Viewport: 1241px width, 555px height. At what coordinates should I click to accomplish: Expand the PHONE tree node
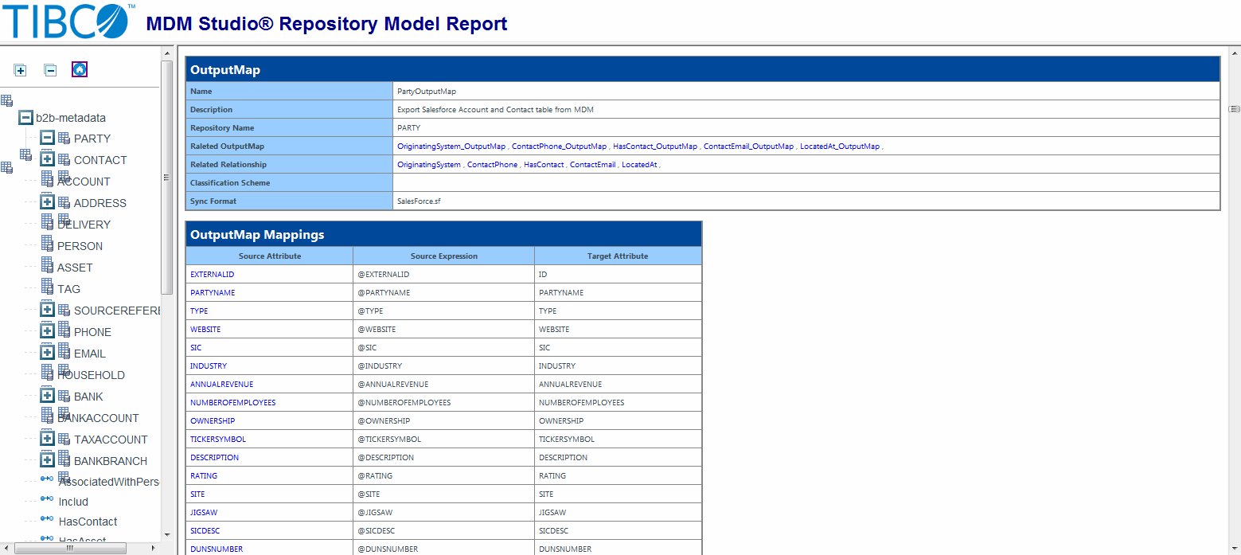click(47, 331)
